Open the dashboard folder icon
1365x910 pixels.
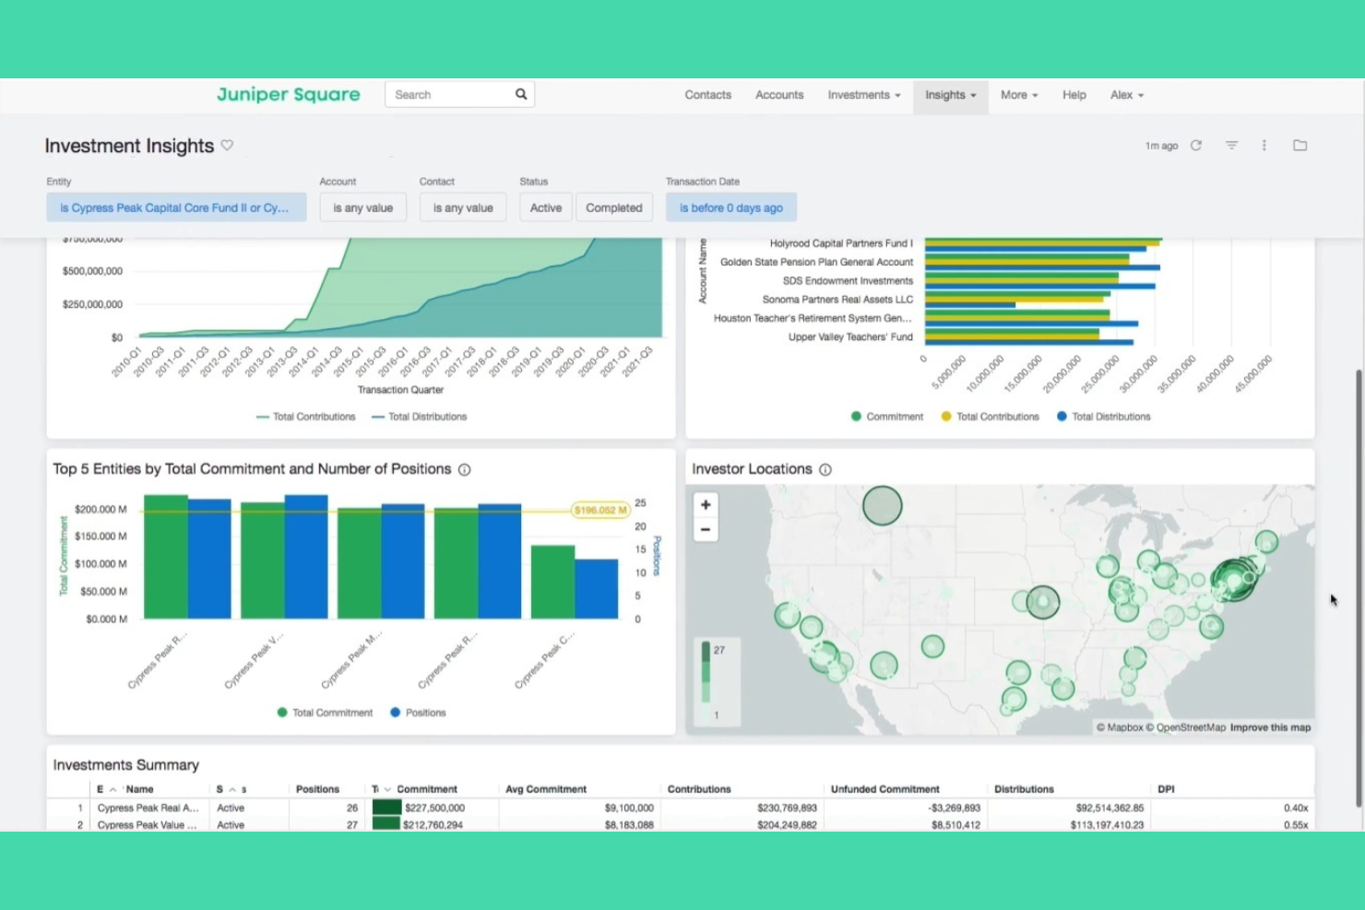point(1300,145)
